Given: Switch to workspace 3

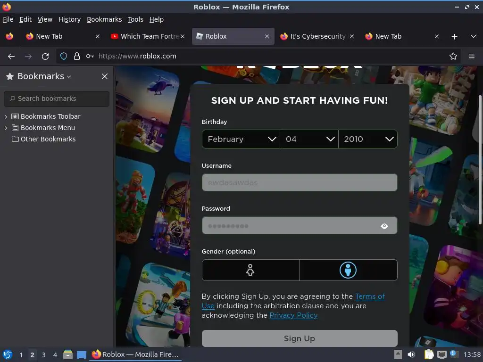Looking at the screenshot, I should pyautogui.click(x=44, y=355).
